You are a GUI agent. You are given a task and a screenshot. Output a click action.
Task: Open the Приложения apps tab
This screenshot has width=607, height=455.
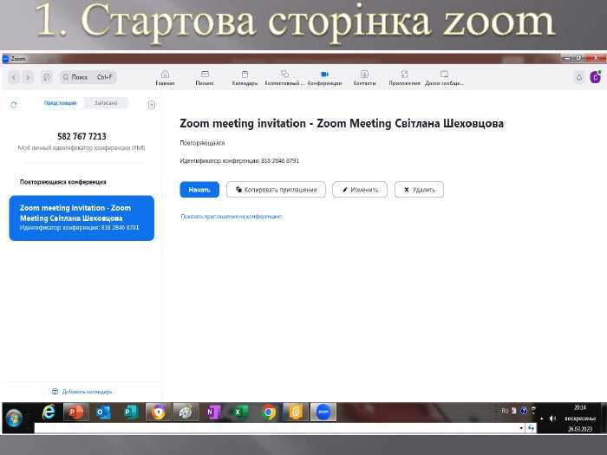(x=405, y=78)
